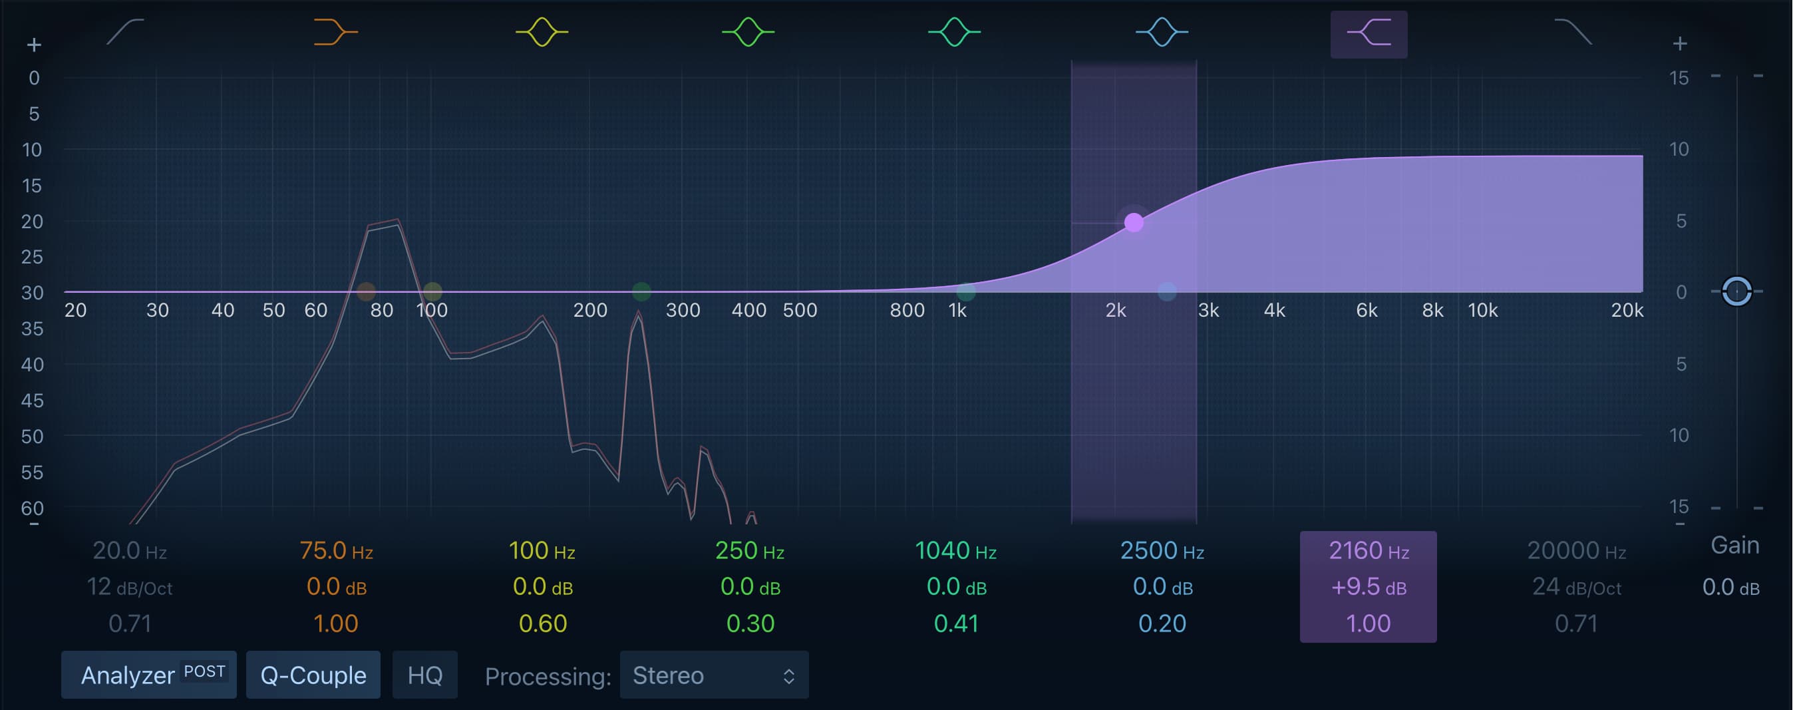Switch analyzer POST mode label

point(204,671)
